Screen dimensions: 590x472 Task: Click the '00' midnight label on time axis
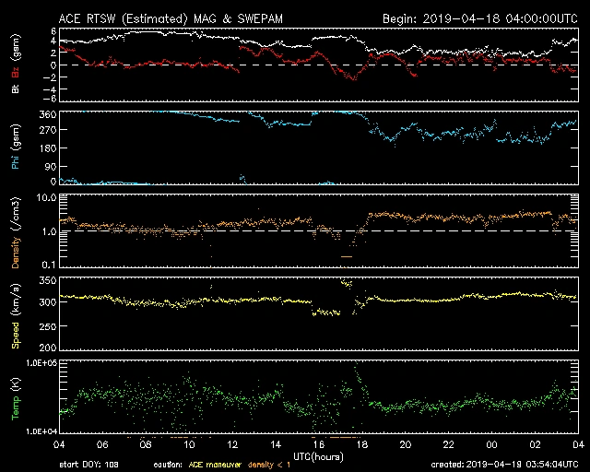click(491, 445)
